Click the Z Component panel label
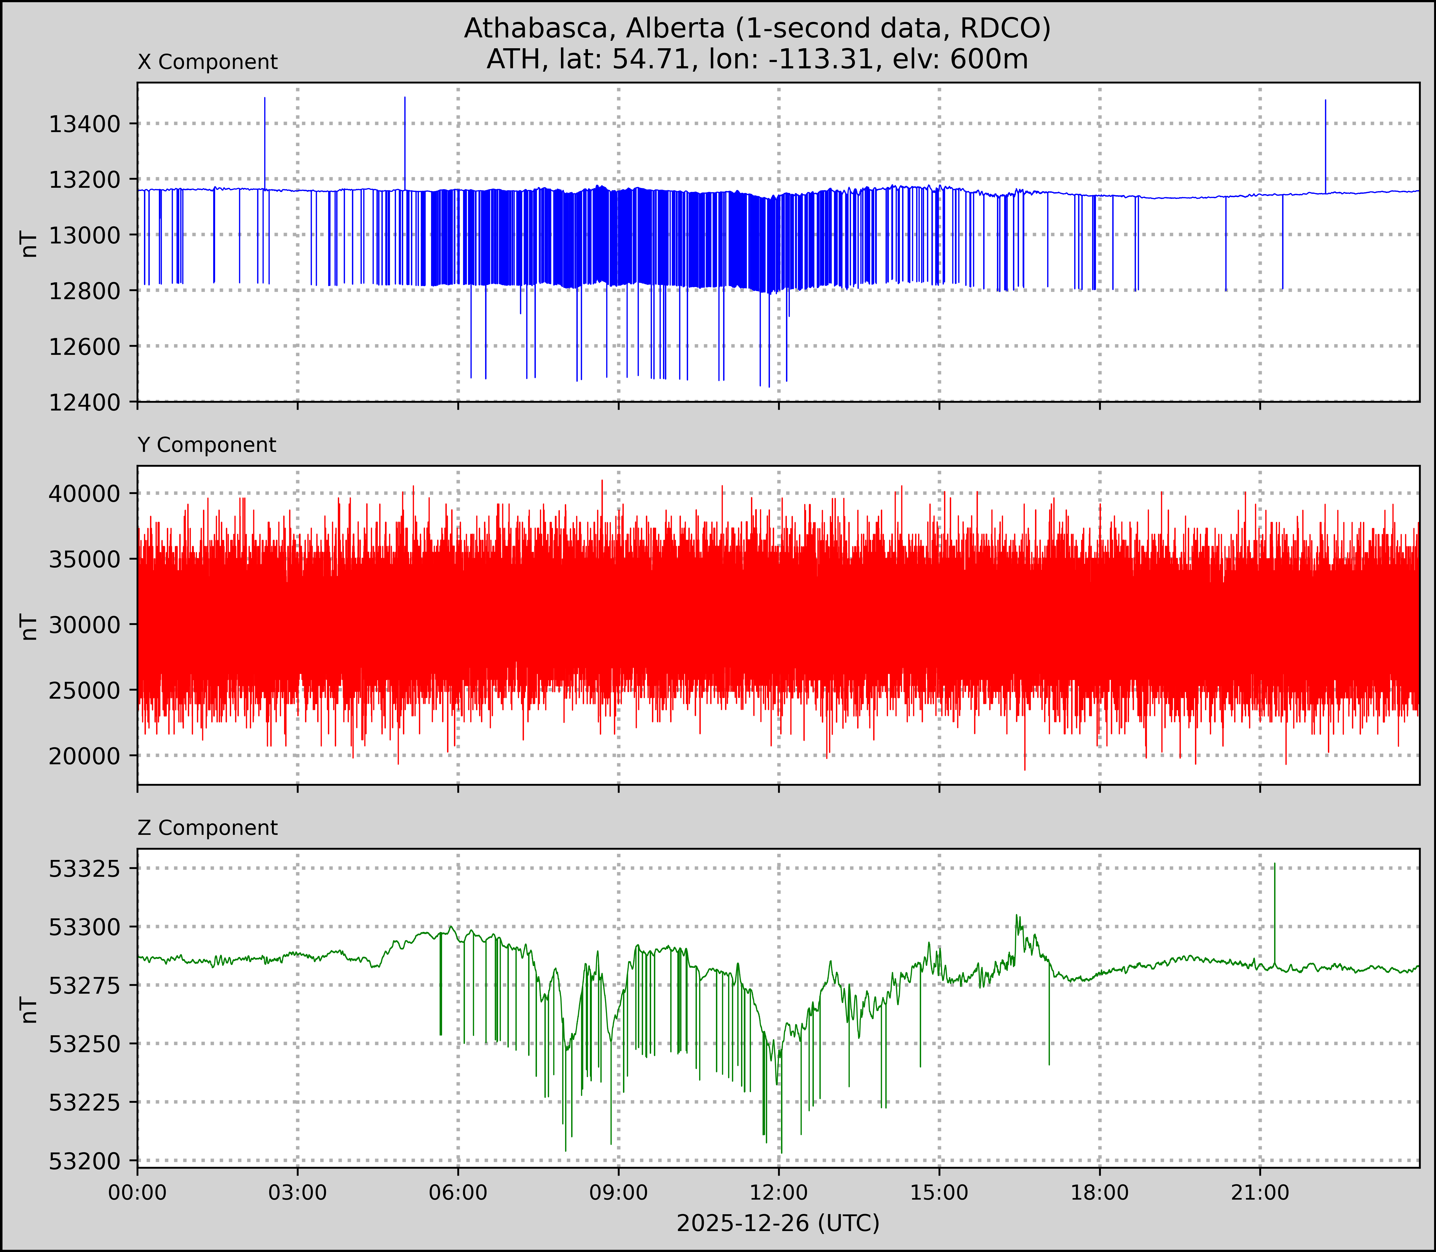The height and width of the screenshot is (1252, 1436). (x=208, y=828)
